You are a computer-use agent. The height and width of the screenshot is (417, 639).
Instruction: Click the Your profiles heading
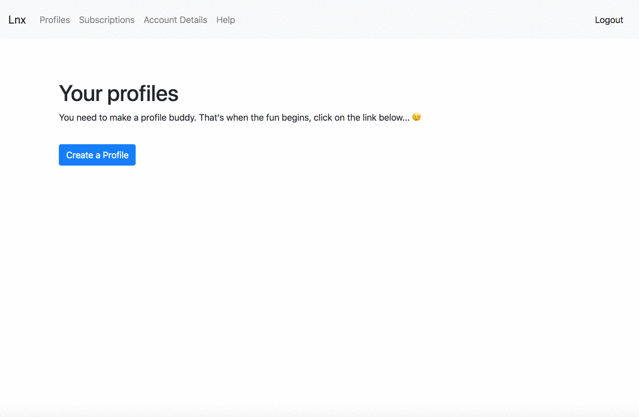click(x=119, y=93)
